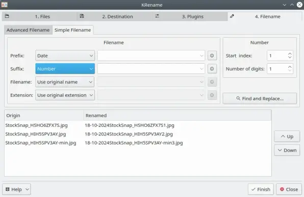Screen dimensions: 304x197
Task: Click renamed 18-10-2024StockSnap_HIH5SPV3AY-min3.jpg entry
Action: [134, 143]
